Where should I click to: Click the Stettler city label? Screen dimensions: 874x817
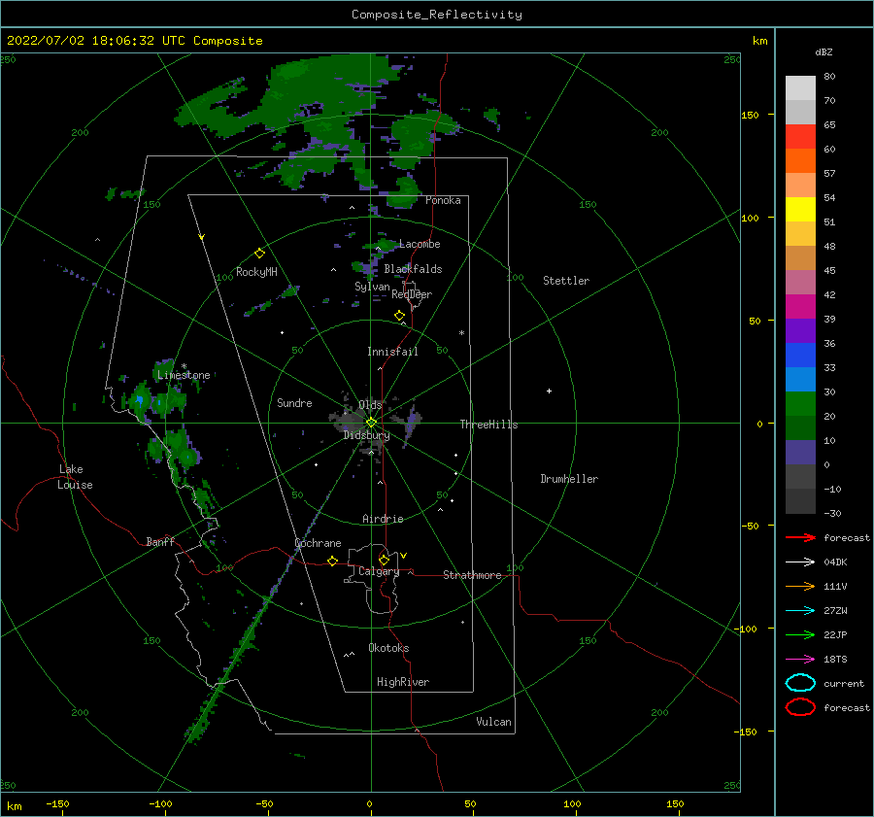tap(566, 281)
